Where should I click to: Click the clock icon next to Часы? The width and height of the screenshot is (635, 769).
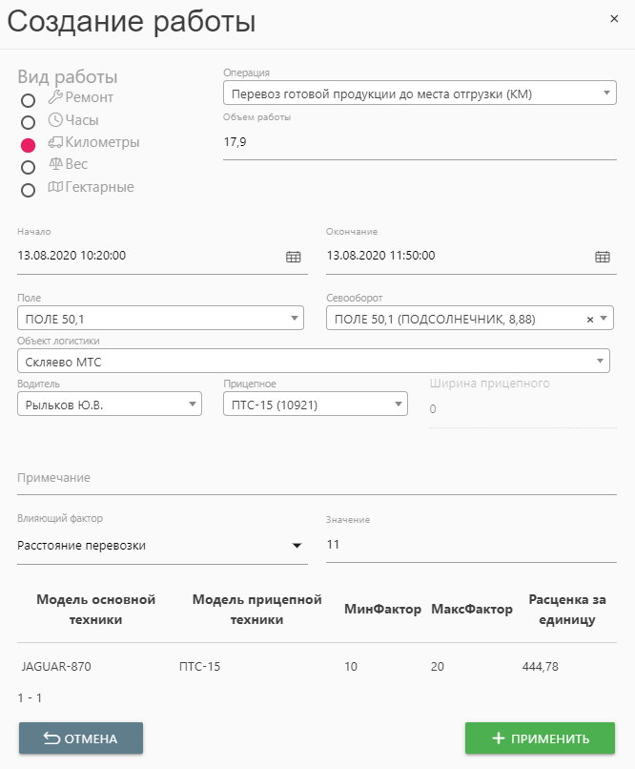click(55, 119)
